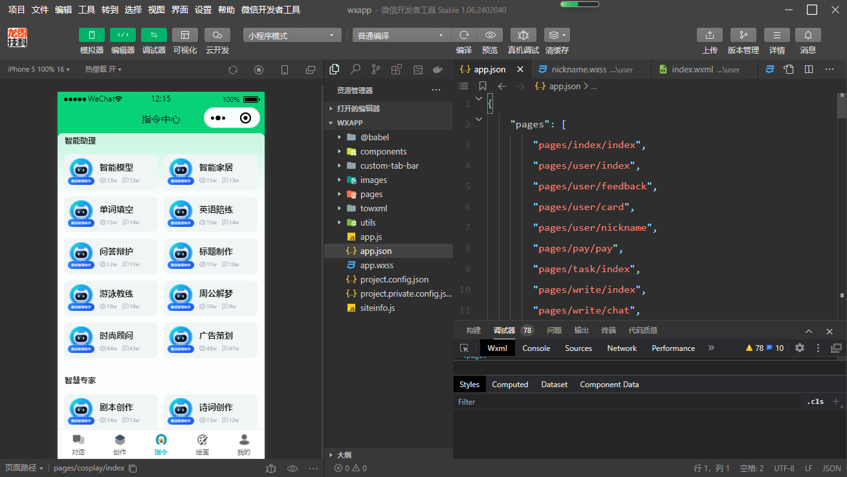847x477 pixels.
Task: Click the split editor icon
Action: point(809,69)
